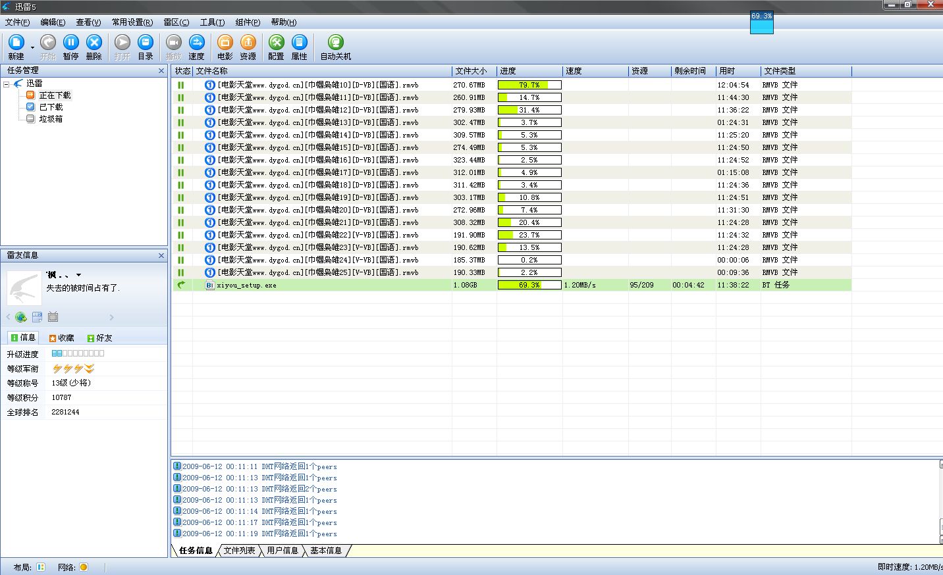Open the 雷区(C) menu

[x=176, y=22]
